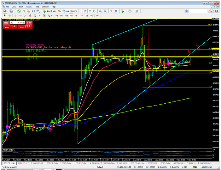The height and width of the screenshot is (170, 221).
Task: Expand the search box dropdown arrow
Action: (209, 11)
